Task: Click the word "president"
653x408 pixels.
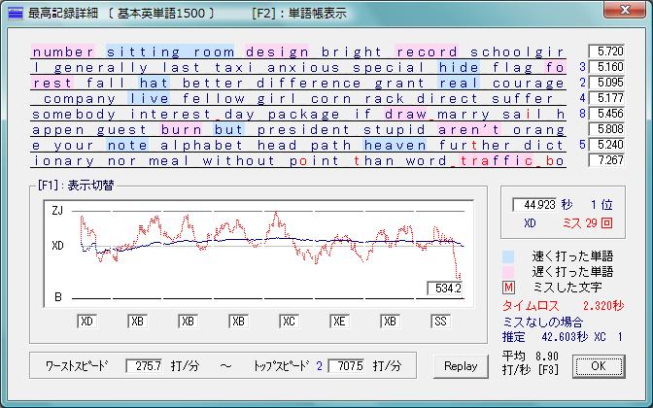Action: coord(303,129)
